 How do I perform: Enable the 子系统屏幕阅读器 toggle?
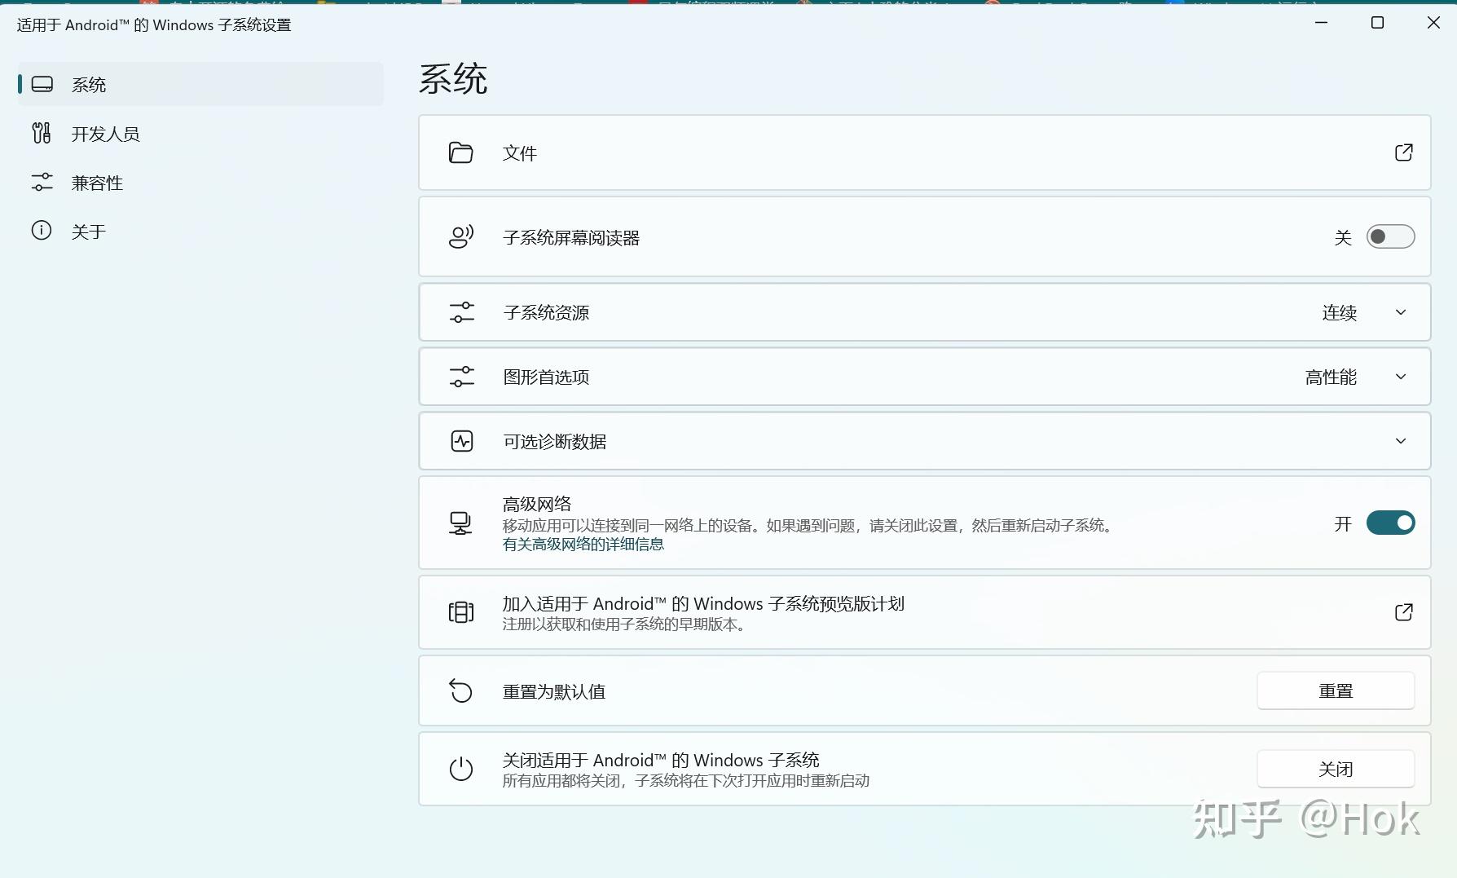pos(1390,236)
